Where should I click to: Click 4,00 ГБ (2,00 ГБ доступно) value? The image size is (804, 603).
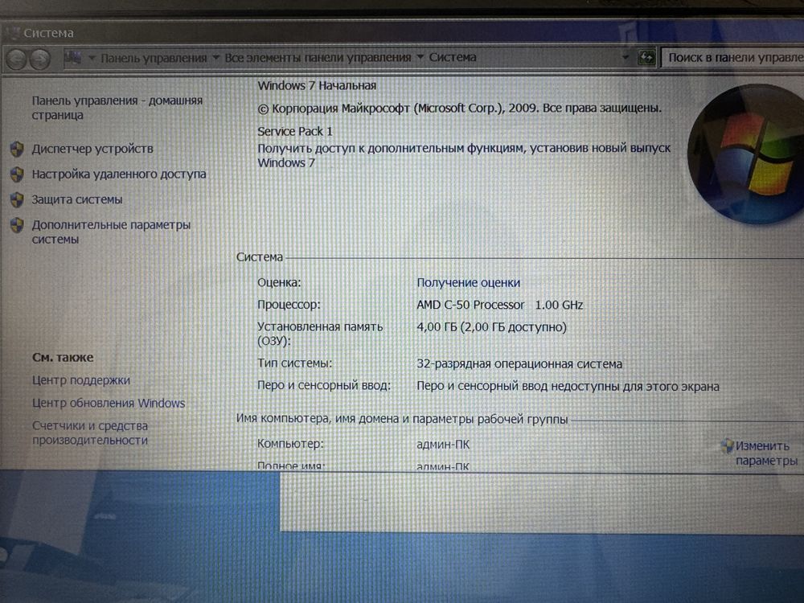click(x=492, y=327)
